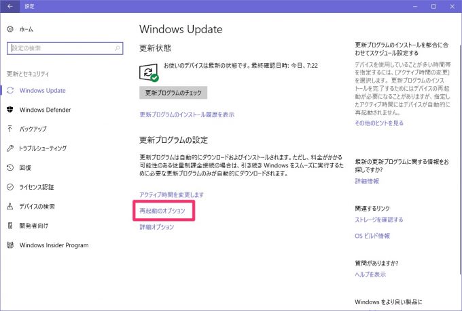This screenshot has width=462, height=311.
Task: Click the license activation checkmark icon
Action: coord(10,187)
